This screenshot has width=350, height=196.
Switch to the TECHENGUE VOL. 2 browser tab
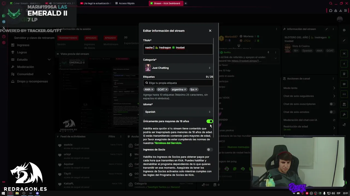[x=62, y=3]
